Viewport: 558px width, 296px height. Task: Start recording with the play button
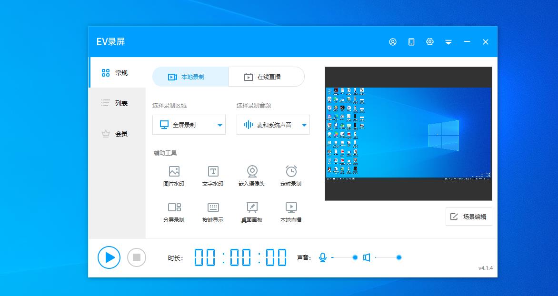click(x=109, y=257)
